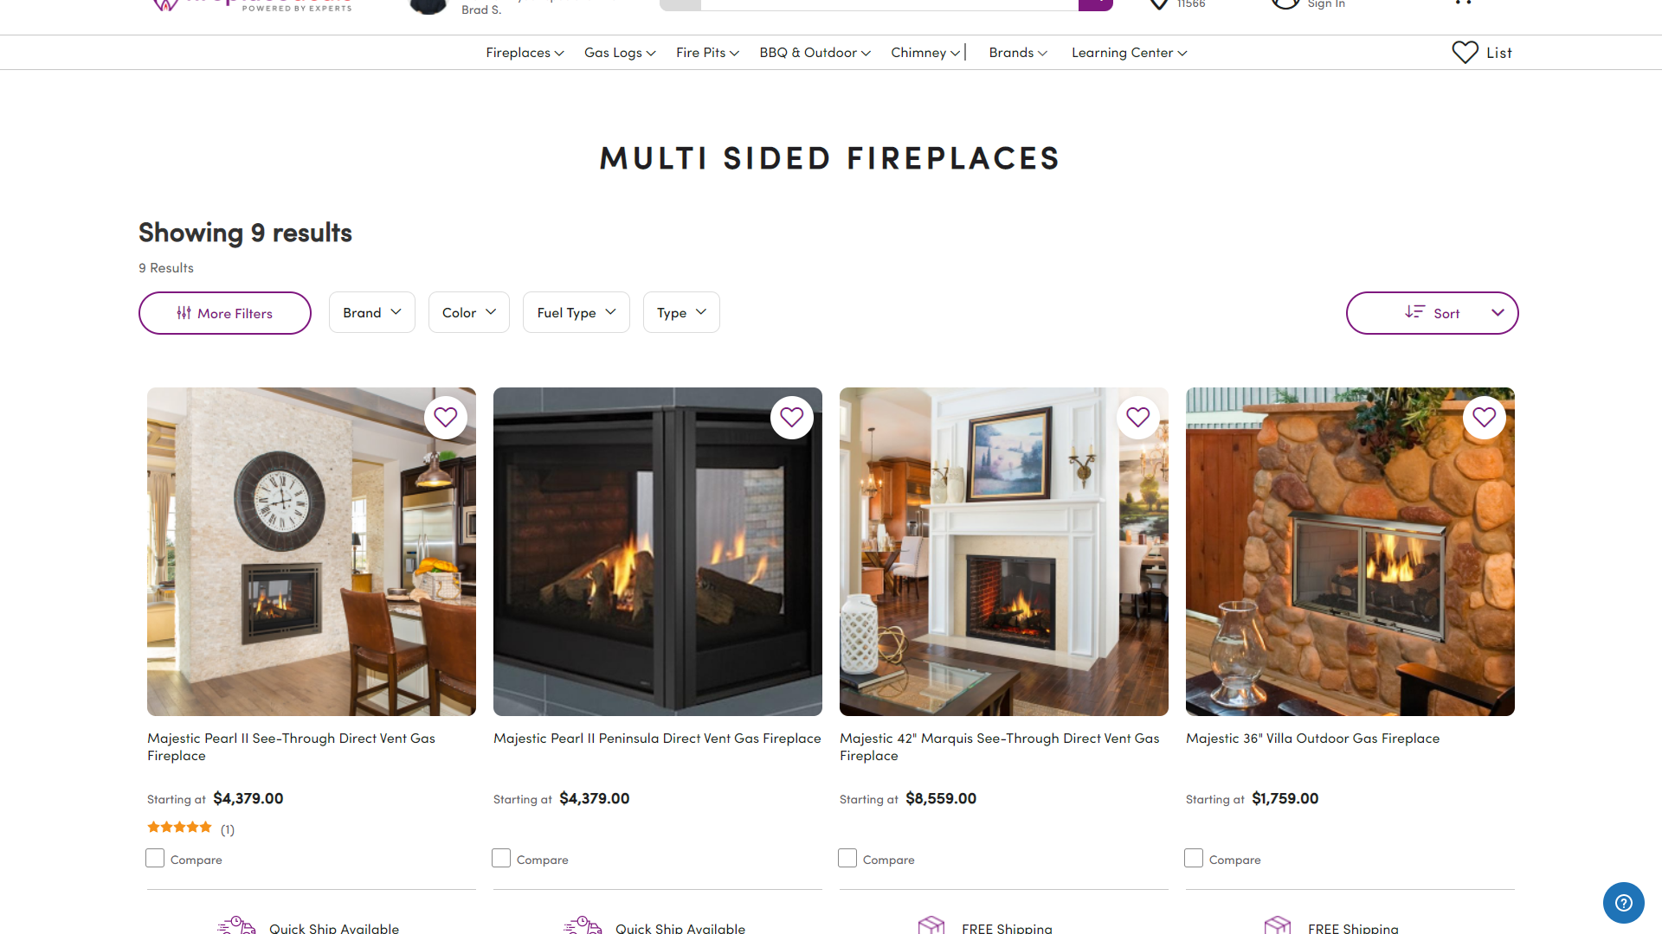1662x934 pixels.
Task: Save the Marquis See-Through fireplace via heart
Action: (x=1138, y=418)
